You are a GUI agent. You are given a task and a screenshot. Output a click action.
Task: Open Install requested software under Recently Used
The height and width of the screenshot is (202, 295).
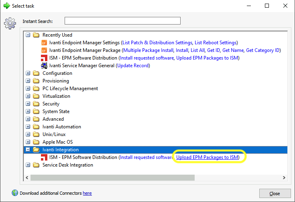point(147,58)
